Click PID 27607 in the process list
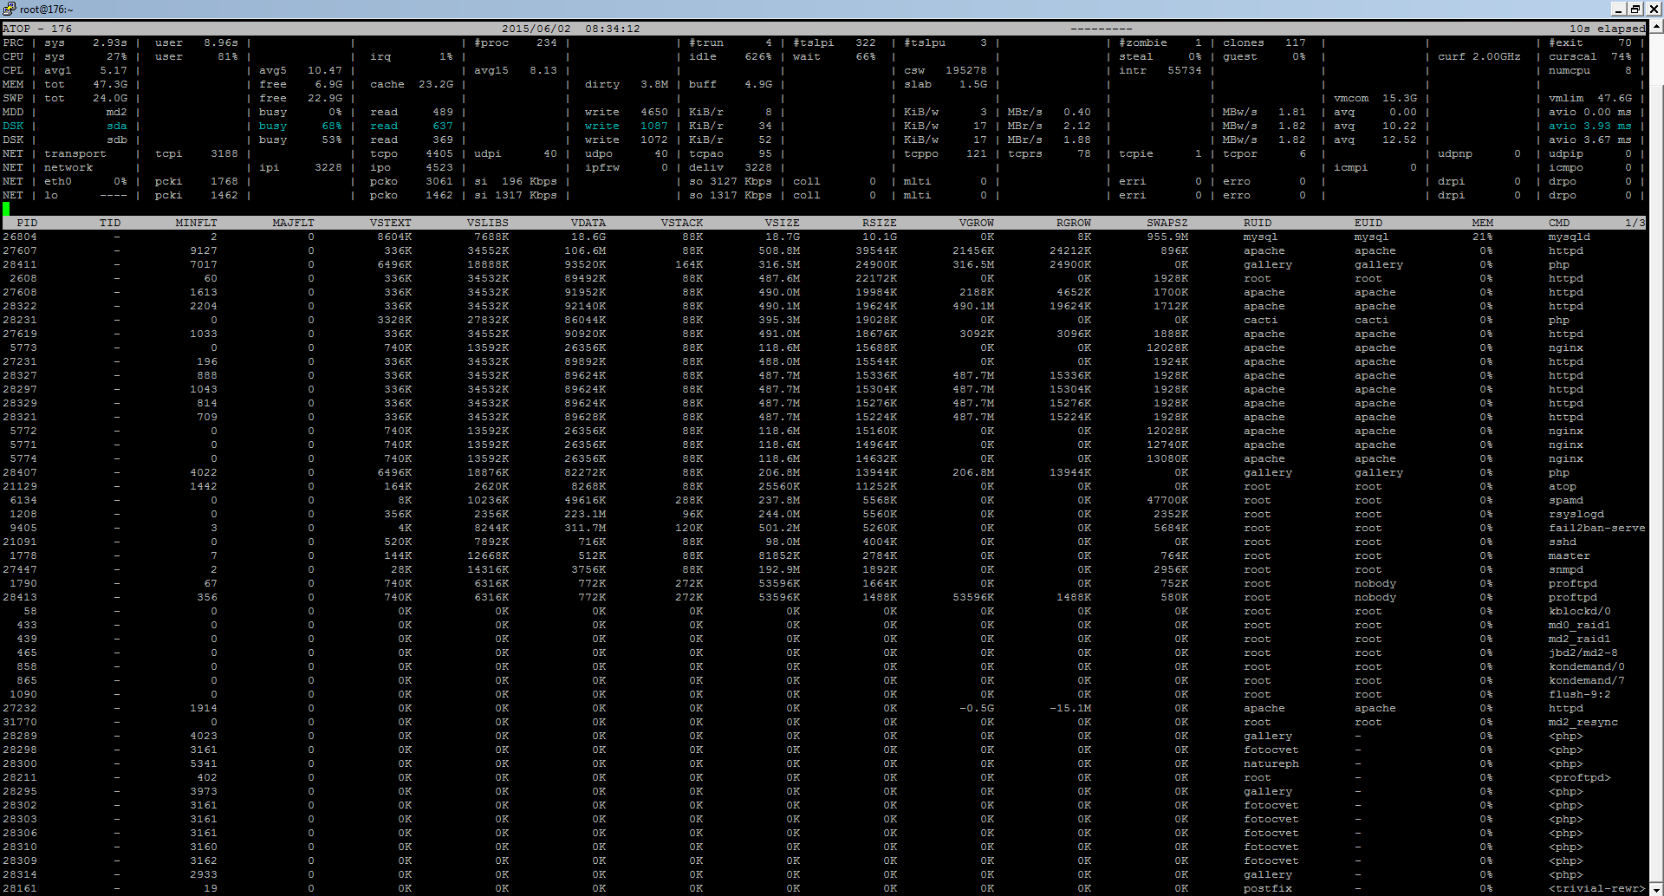This screenshot has height=896, width=1664. click(x=20, y=250)
